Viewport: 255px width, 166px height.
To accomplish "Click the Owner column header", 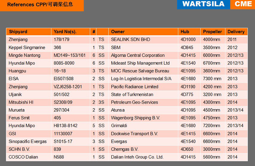I will [118, 32].
